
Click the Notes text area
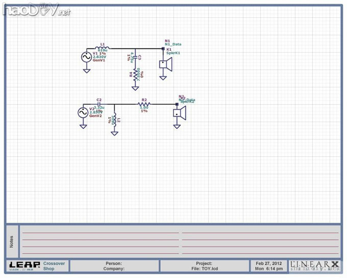180,241
